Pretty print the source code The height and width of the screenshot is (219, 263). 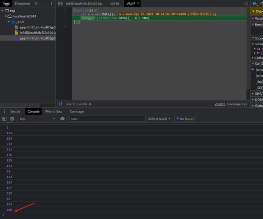[60, 104]
